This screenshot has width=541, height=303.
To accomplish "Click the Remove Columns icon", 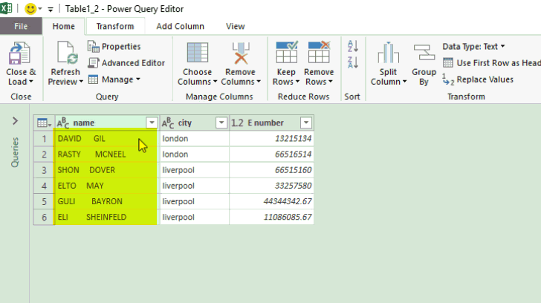I will point(241,53).
